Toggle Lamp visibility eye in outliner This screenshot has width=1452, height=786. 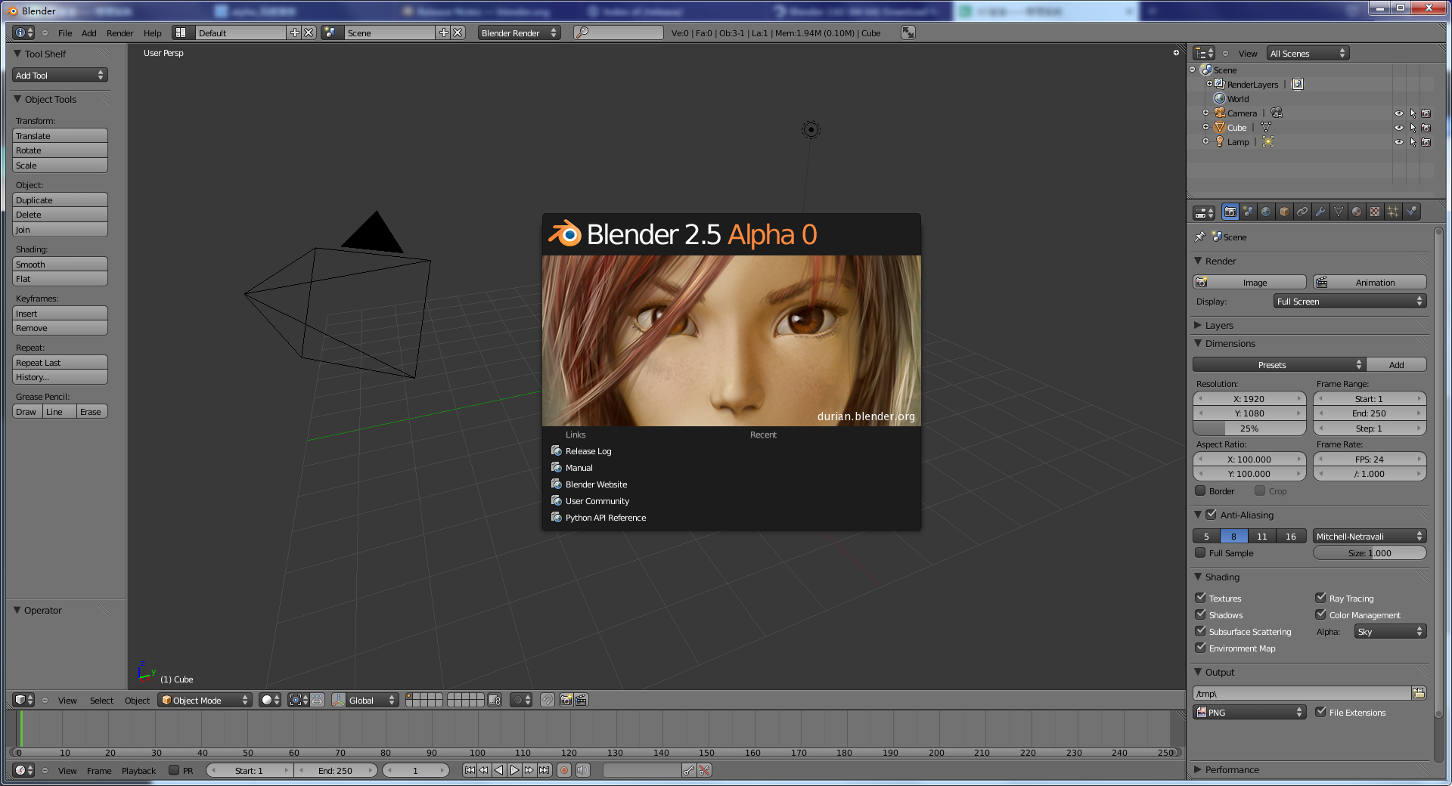coord(1398,142)
